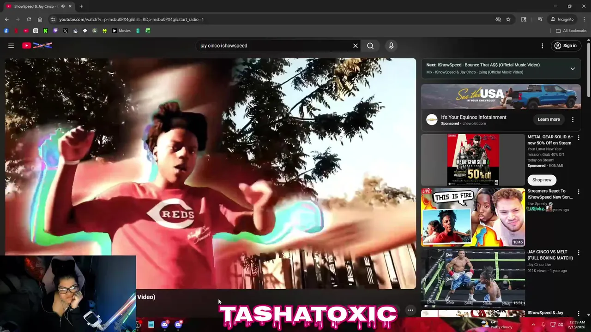Run search with the magnifier button
The height and width of the screenshot is (332, 591).
coord(370,46)
